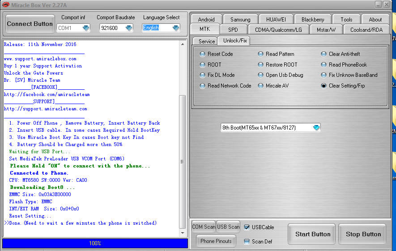This screenshot has width=396, height=251.
Task: Open the Language Select dropdown arrow
Action: pos(176,28)
